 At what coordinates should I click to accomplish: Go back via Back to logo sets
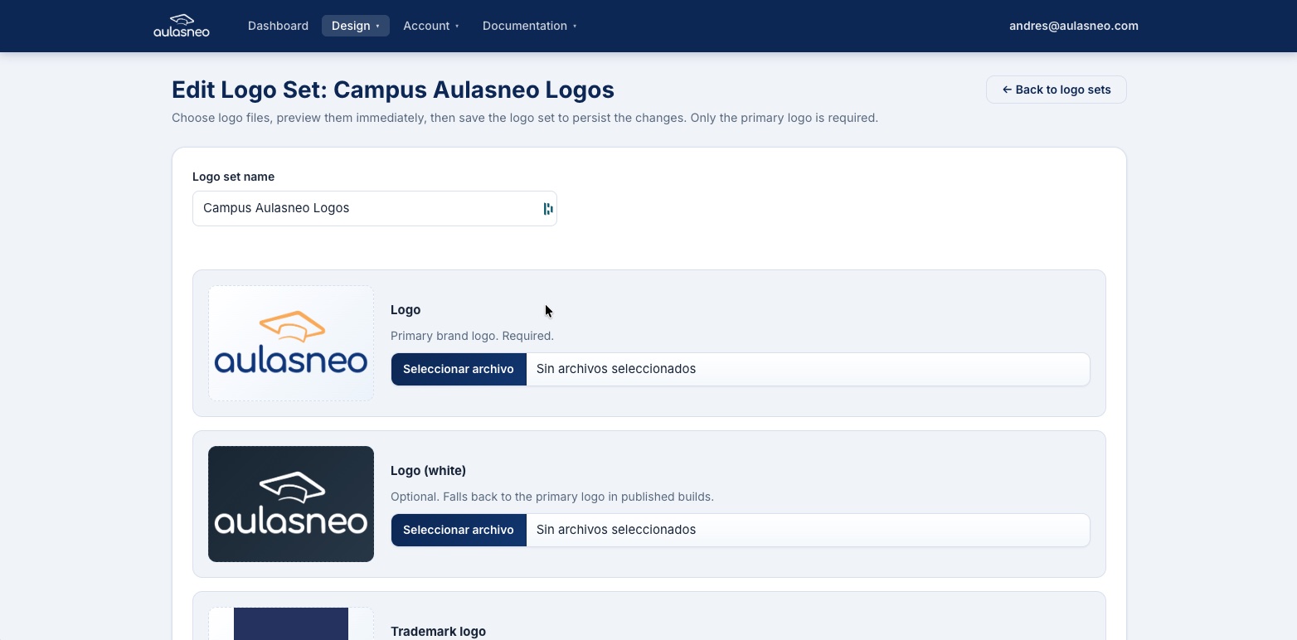(x=1056, y=90)
